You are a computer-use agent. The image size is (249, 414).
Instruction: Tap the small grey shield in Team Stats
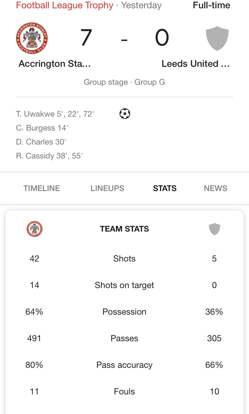[x=214, y=229]
